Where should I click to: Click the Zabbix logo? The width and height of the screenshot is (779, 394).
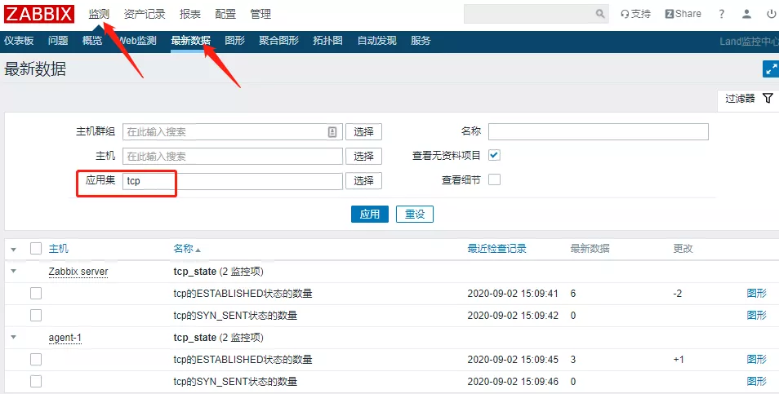[x=39, y=14]
